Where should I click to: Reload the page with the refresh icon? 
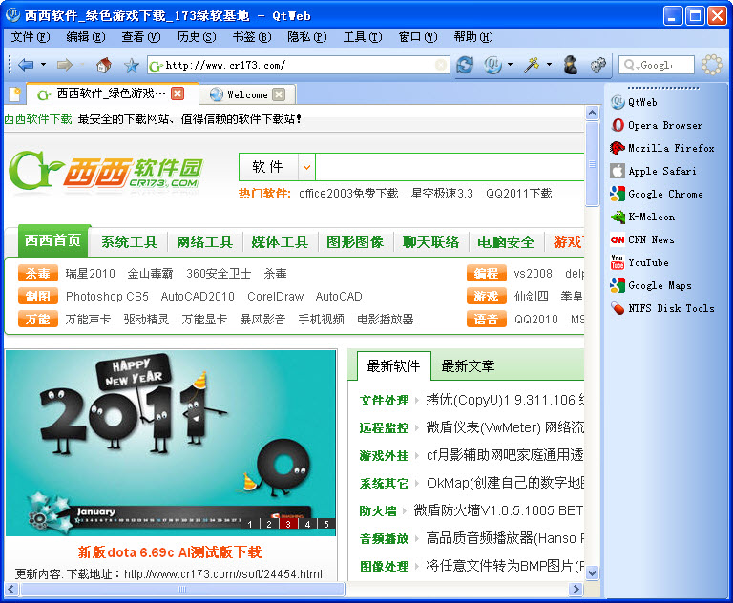click(x=465, y=65)
